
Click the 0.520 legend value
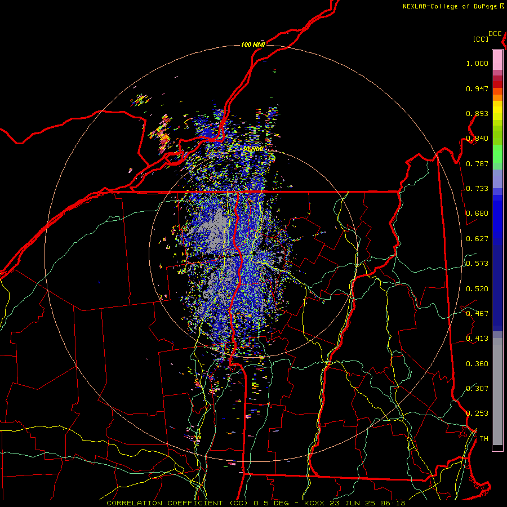(x=477, y=289)
